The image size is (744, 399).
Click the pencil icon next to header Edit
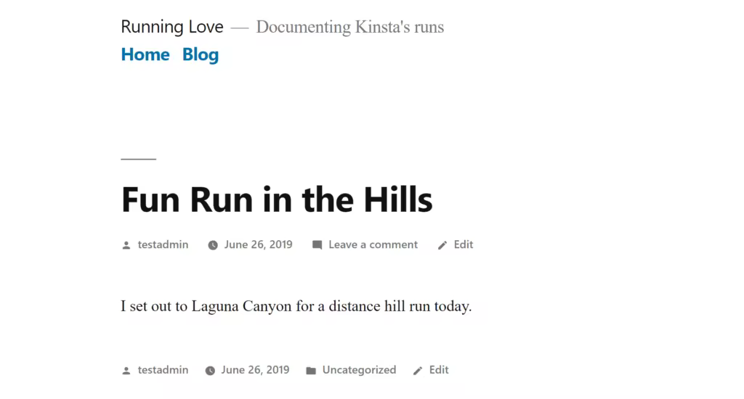coord(442,245)
